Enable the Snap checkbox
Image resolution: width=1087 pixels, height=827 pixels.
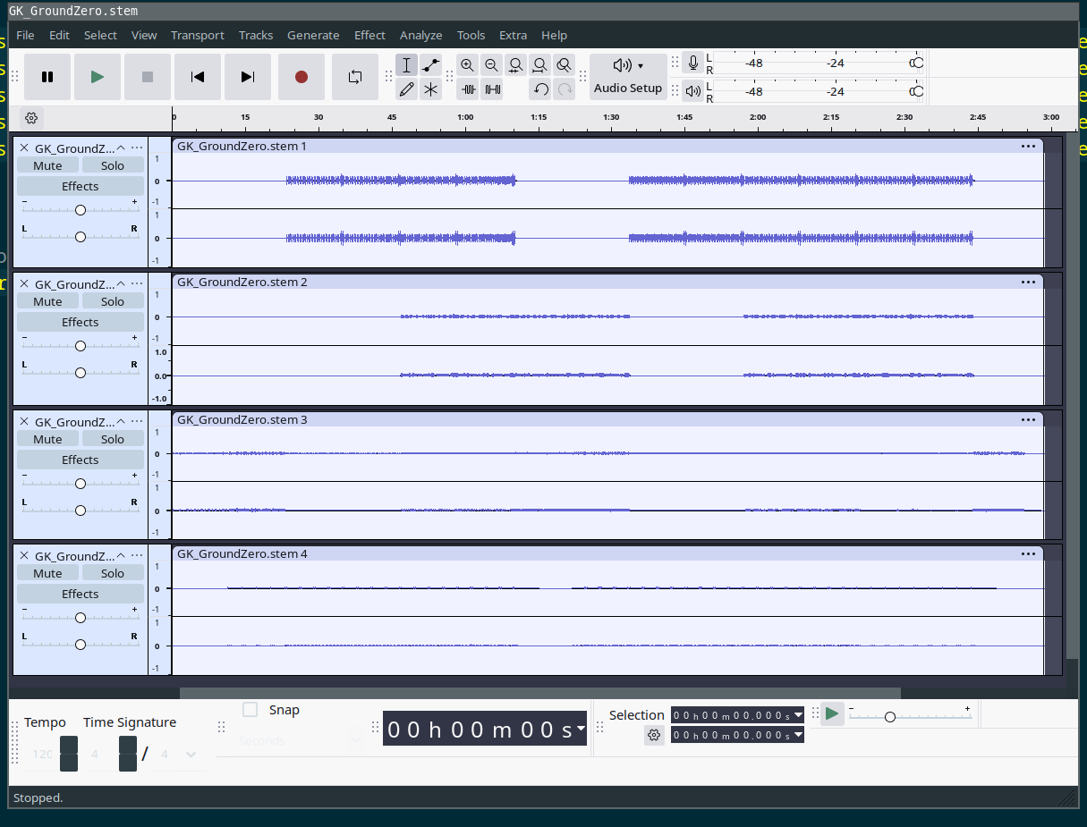tap(251, 710)
